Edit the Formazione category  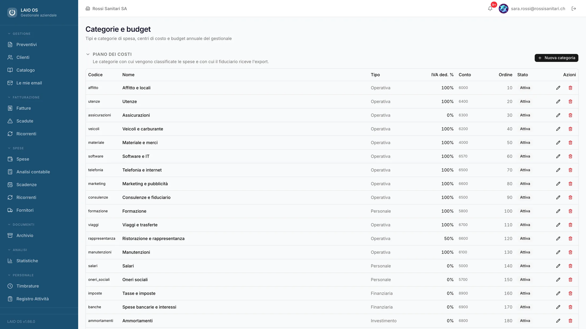[558, 211]
